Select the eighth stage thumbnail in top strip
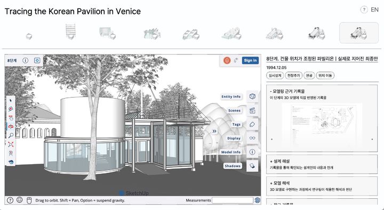This screenshot has width=384, height=210. 316,33
